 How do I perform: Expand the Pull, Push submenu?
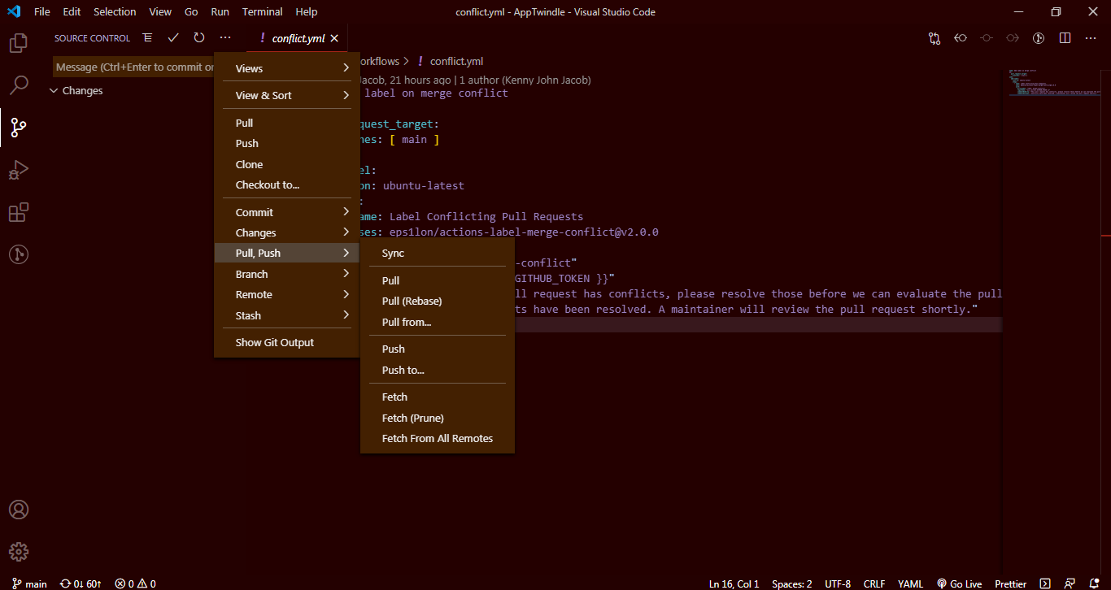pyautogui.click(x=287, y=253)
